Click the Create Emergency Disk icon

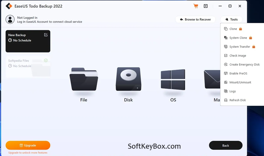coord(226,64)
